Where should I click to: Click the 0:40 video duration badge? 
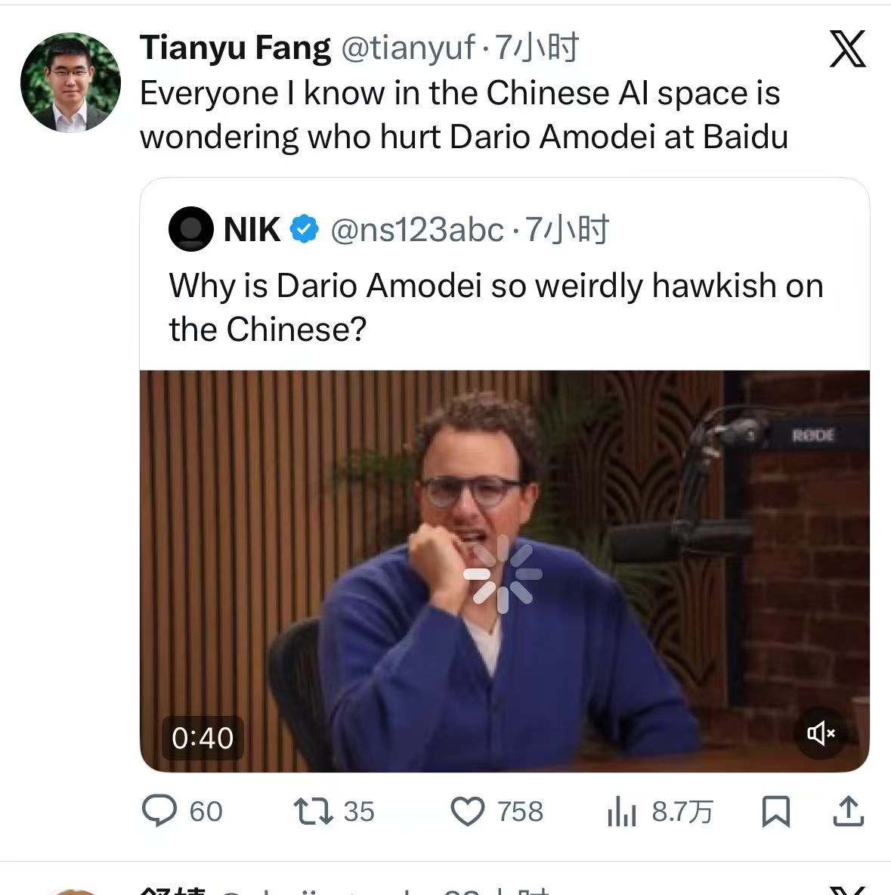[x=203, y=738]
